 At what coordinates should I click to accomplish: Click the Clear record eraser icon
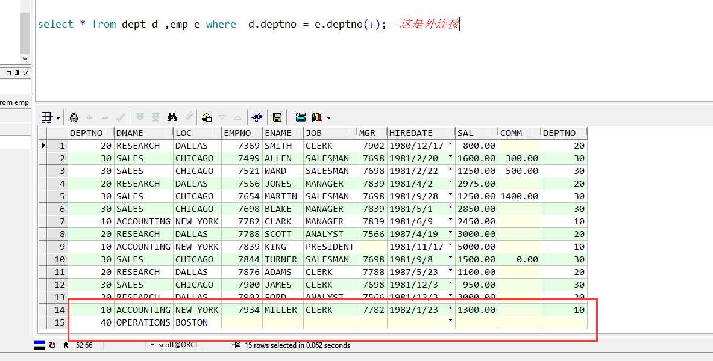click(189, 117)
